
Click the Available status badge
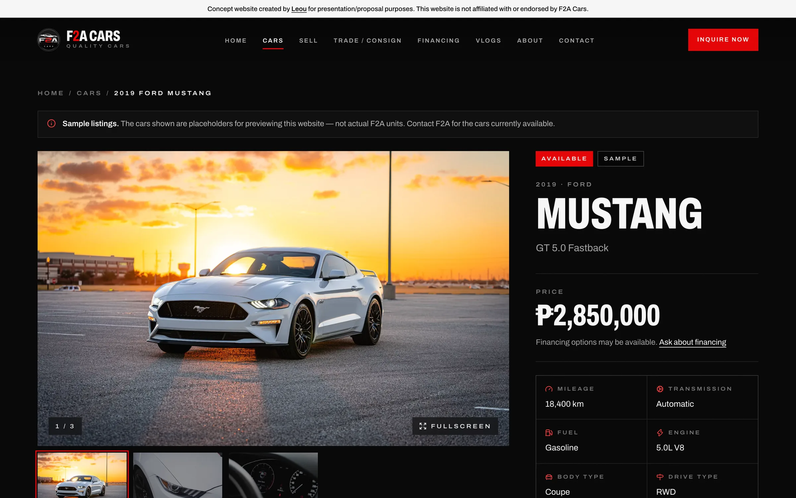point(564,159)
